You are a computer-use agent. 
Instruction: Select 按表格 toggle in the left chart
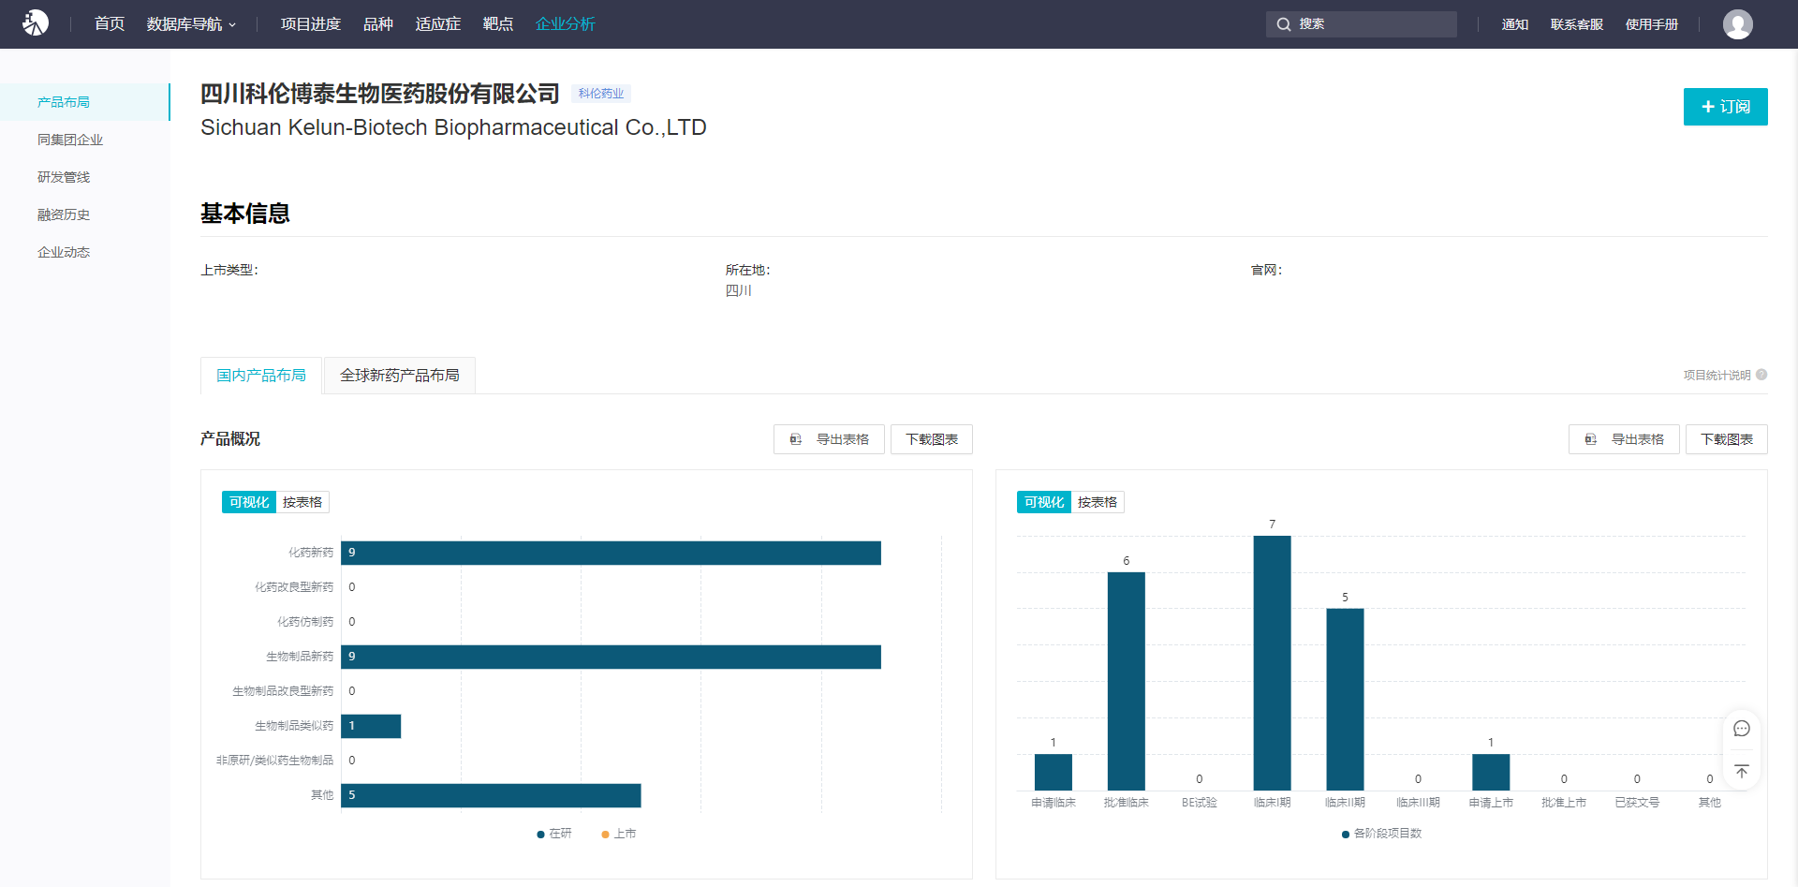302,502
